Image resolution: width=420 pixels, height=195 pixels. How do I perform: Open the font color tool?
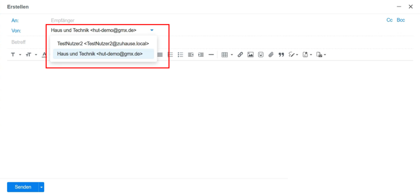click(x=44, y=55)
